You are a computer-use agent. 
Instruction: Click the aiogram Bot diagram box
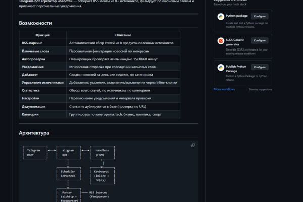pyautogui.click(x=69, y=153)
